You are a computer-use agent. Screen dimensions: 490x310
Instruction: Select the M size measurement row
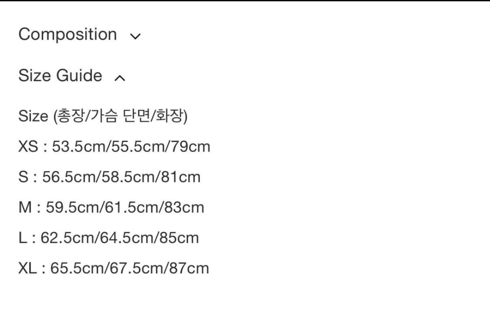111,207
